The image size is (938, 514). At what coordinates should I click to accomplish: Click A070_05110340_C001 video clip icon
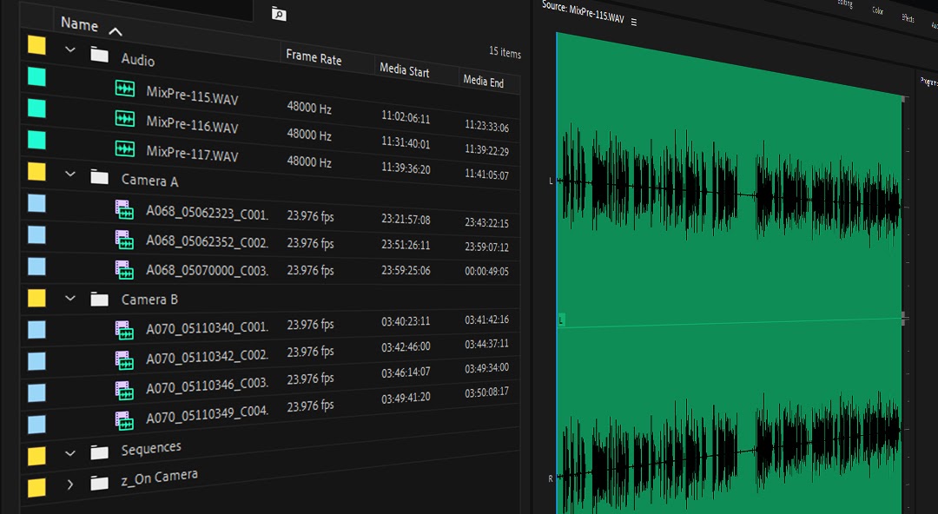pos(124,330)
